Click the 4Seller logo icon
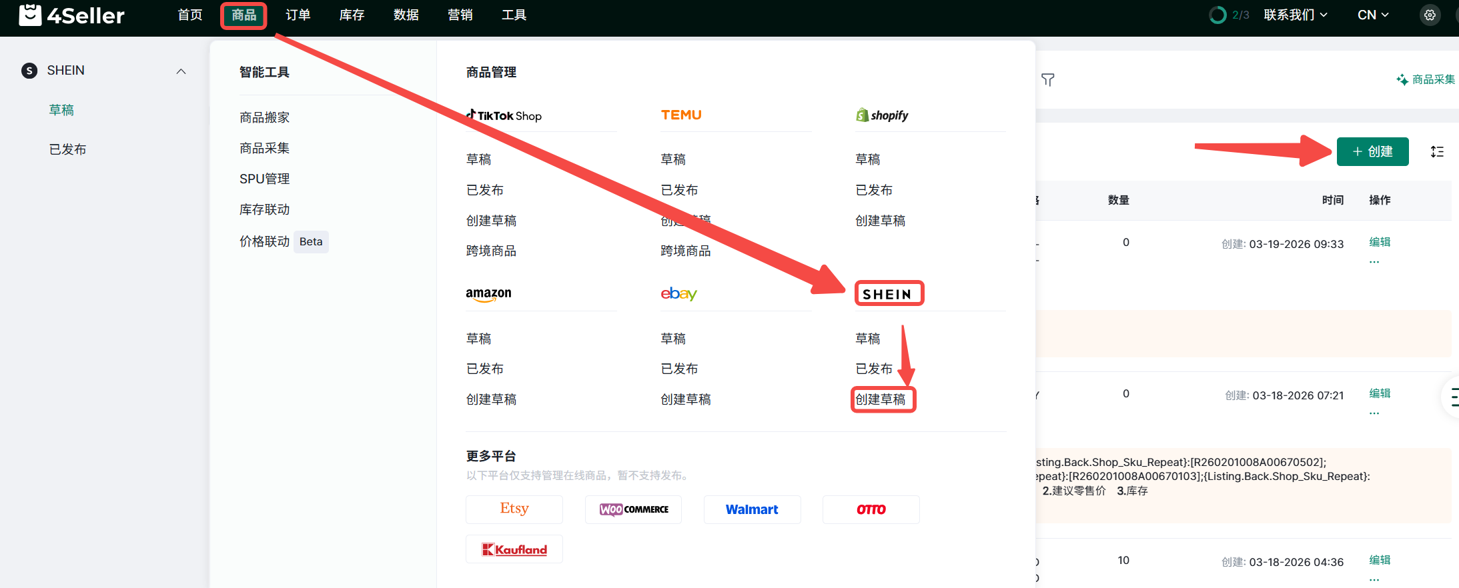The image size is (1459, 588). [30, 15]
